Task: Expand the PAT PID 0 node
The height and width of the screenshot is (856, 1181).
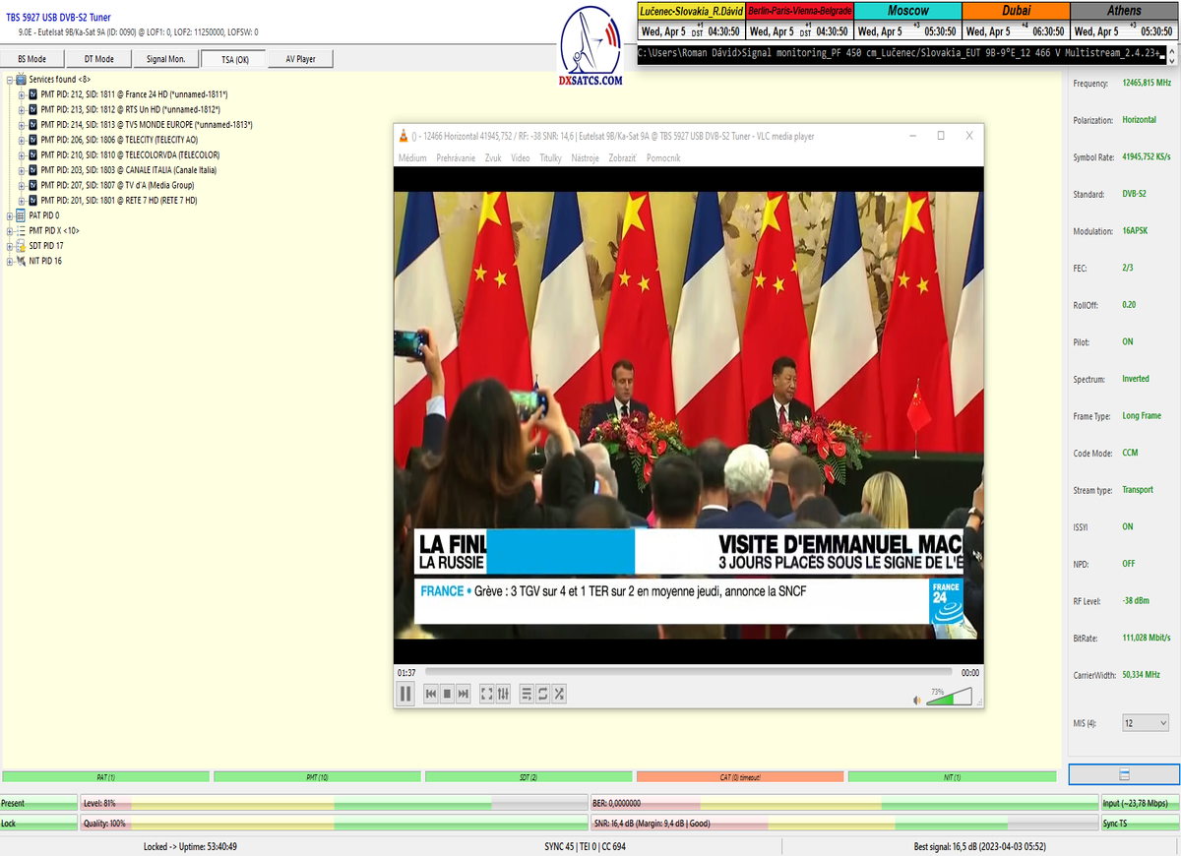Action: click(x=10, y=215)
